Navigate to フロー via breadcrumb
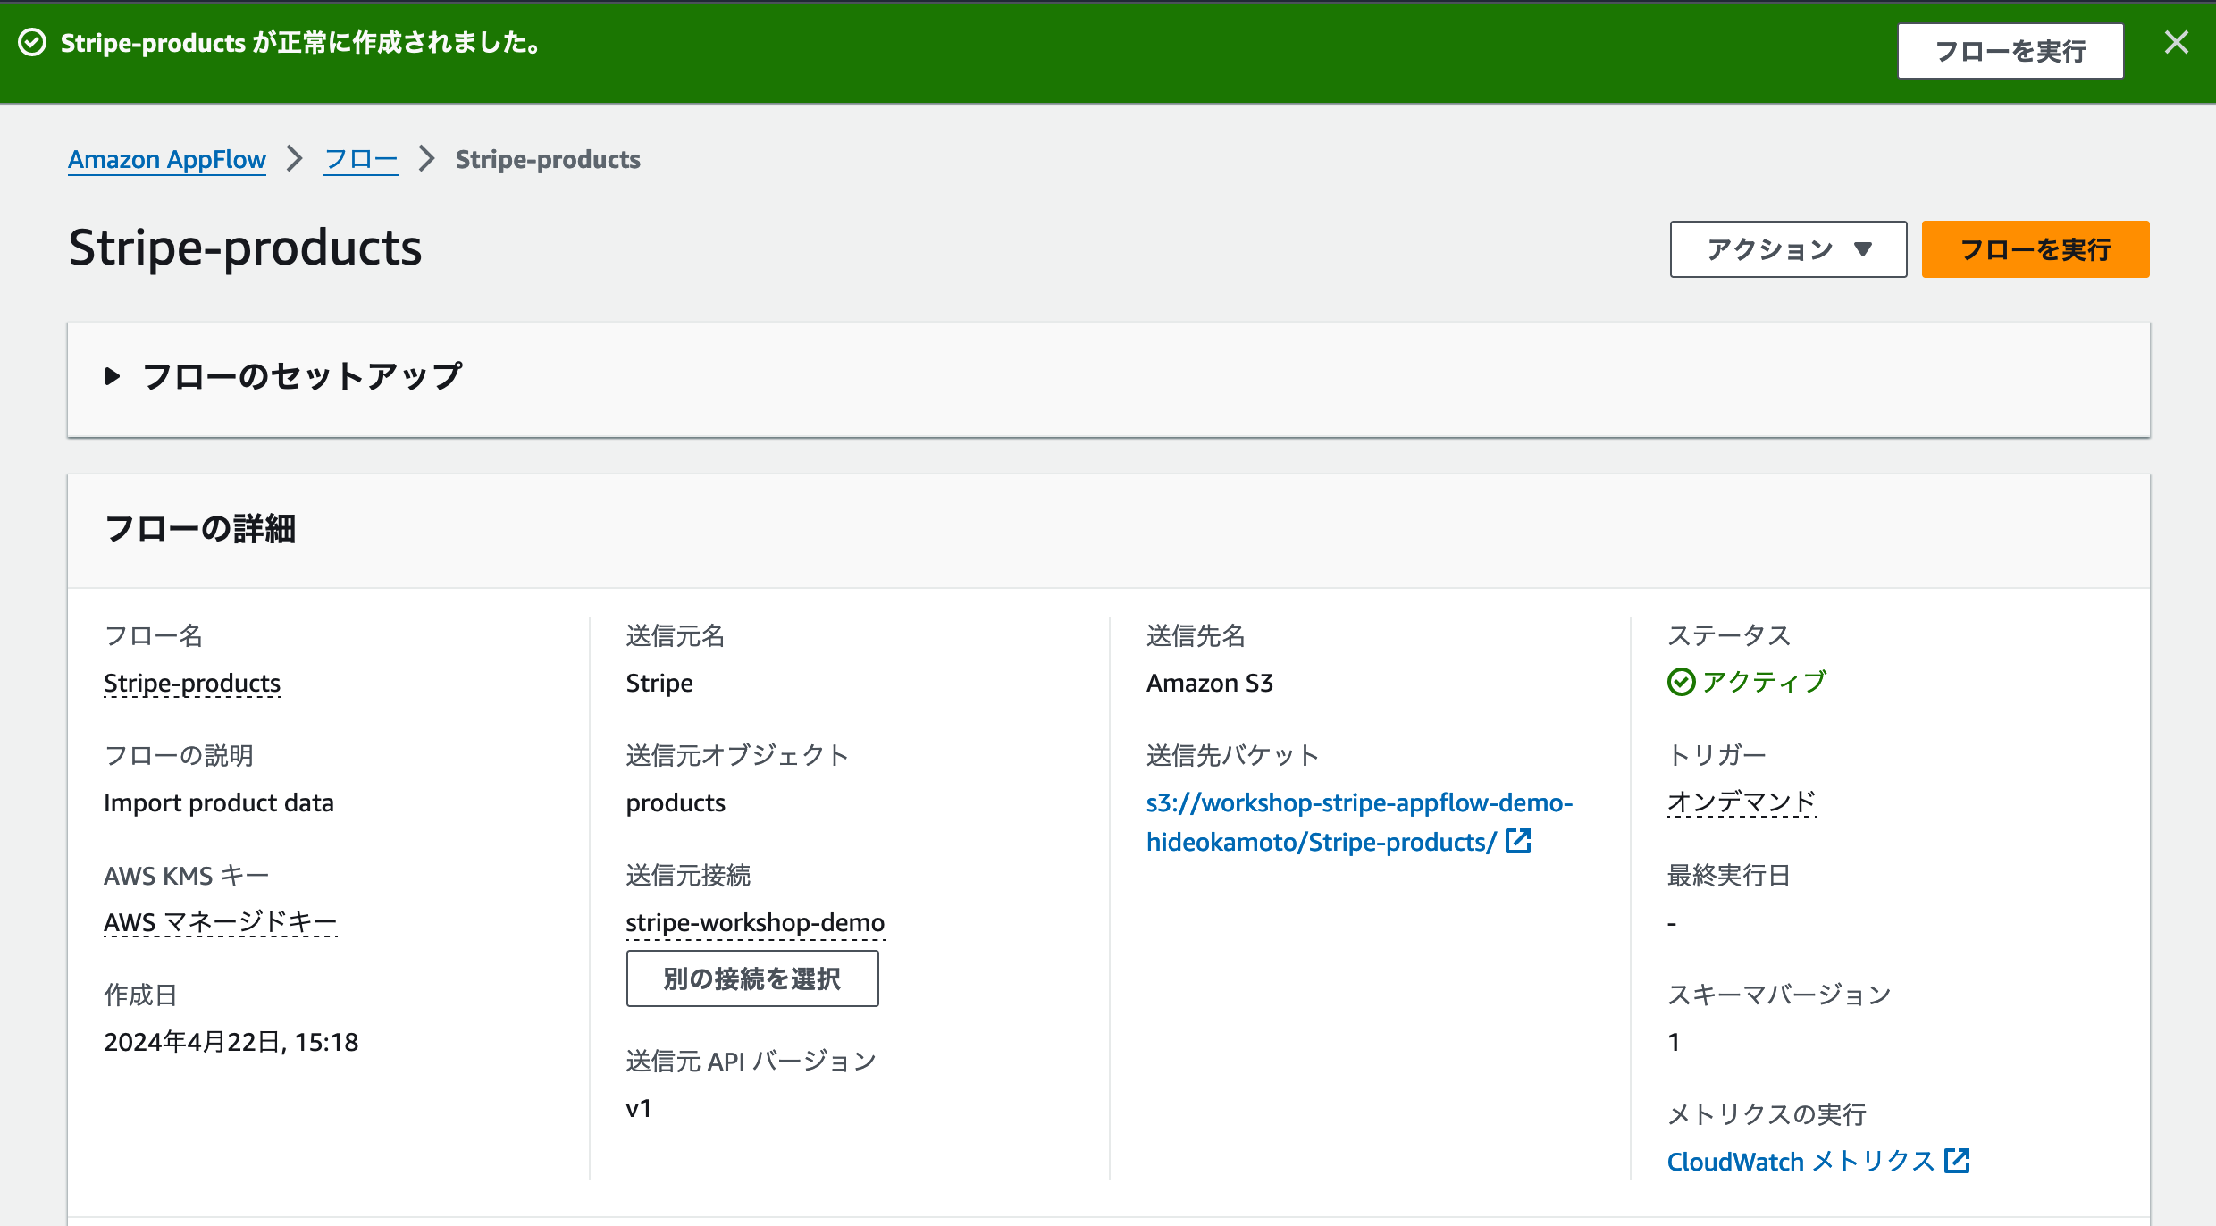 click(359, 159)
